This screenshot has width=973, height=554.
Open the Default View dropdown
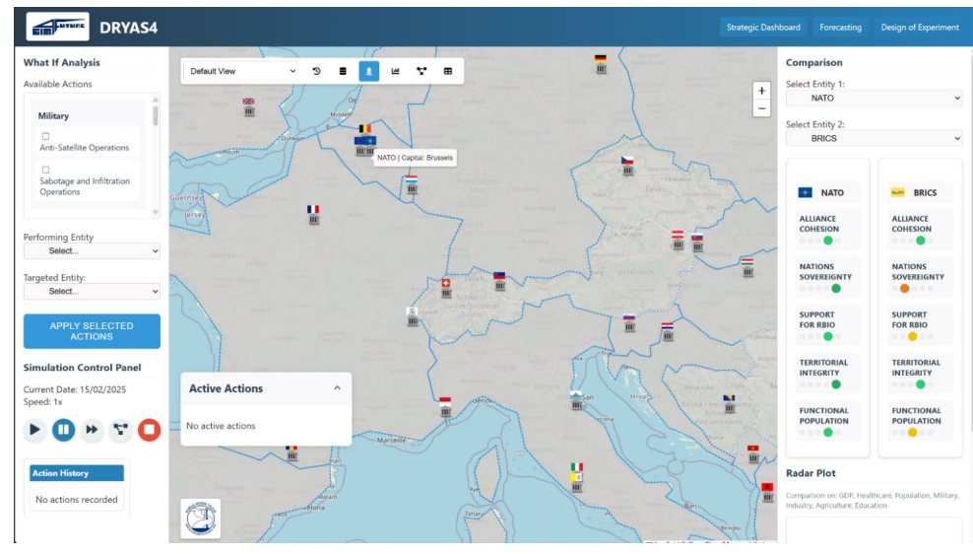click(241, 71)
